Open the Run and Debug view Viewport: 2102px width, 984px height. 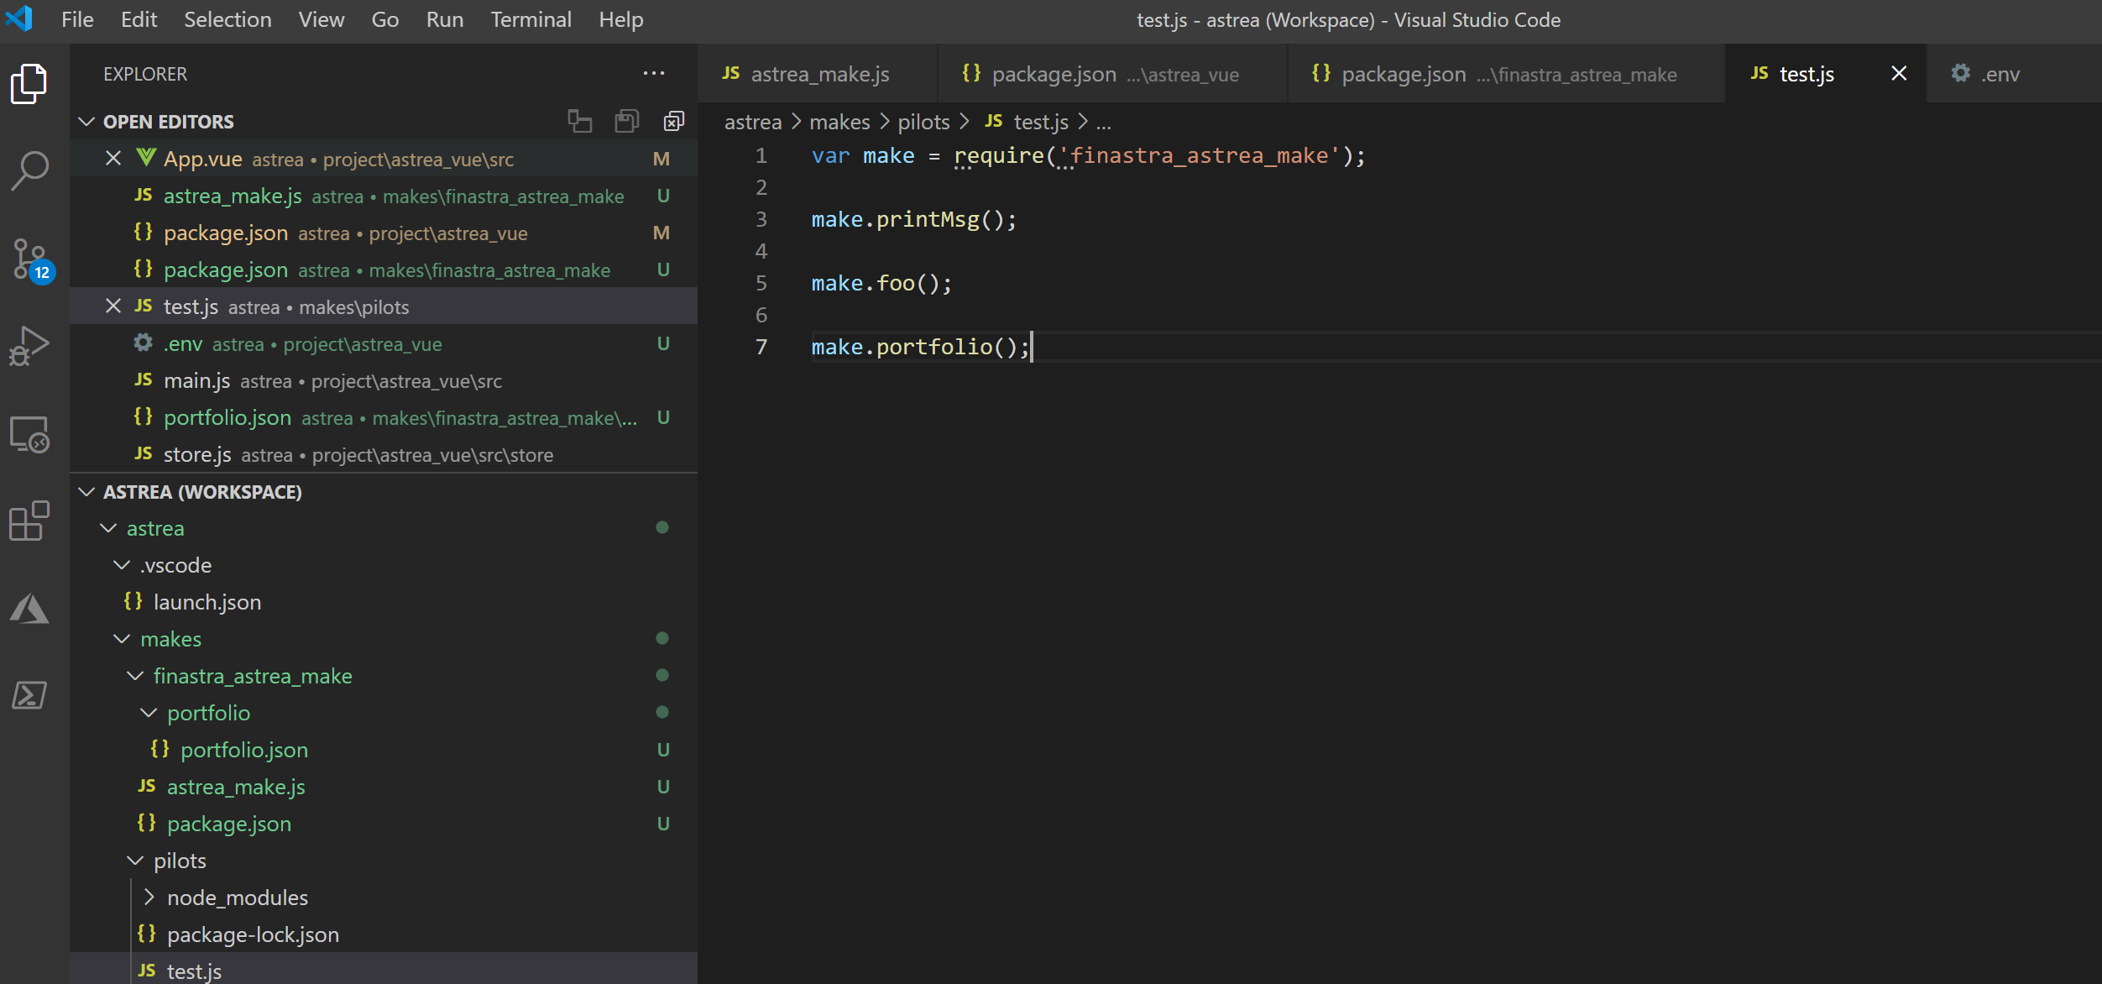pyautogui.click(x=30, y=346)
